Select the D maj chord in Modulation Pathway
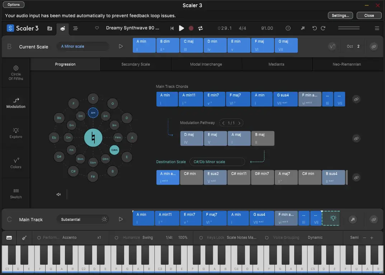This screenshot has height=275, width=385. [192, 138]
